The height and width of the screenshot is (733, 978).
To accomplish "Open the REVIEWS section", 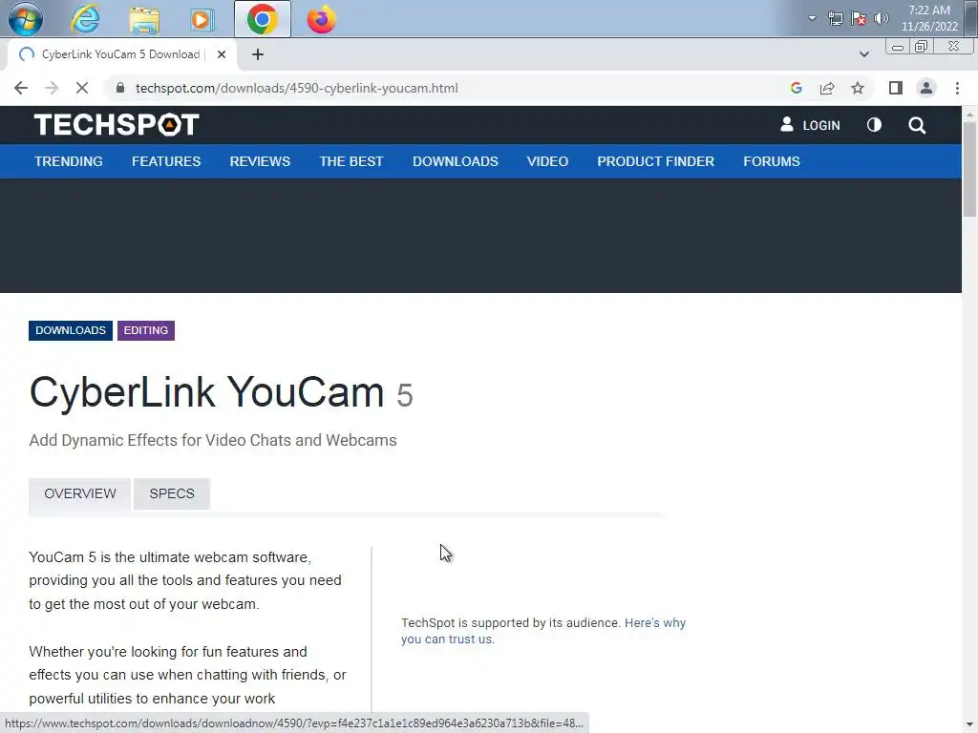I will (x=260, y=161).
